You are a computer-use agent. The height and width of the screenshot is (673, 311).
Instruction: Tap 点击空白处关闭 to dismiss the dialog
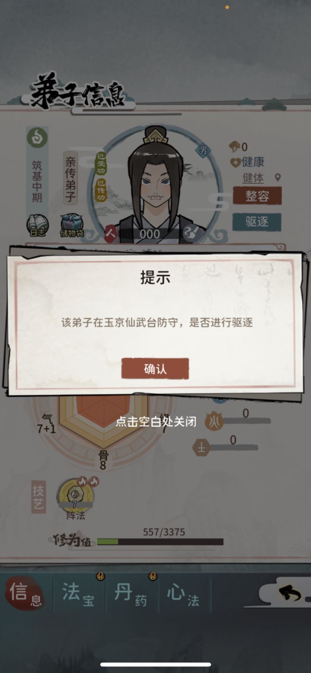(156, 422)
